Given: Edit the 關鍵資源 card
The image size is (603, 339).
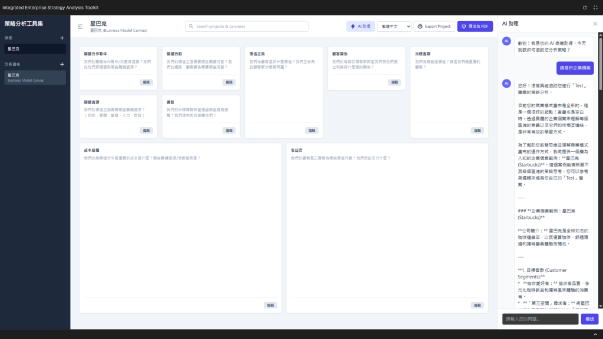Looking at the screenshot, I should coord(146,131).
